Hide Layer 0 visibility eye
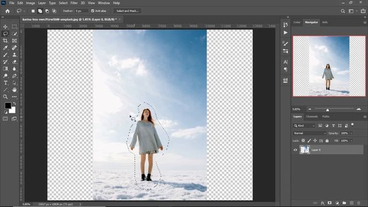Viewport: 368px width, 207px height. coord(295,149)
